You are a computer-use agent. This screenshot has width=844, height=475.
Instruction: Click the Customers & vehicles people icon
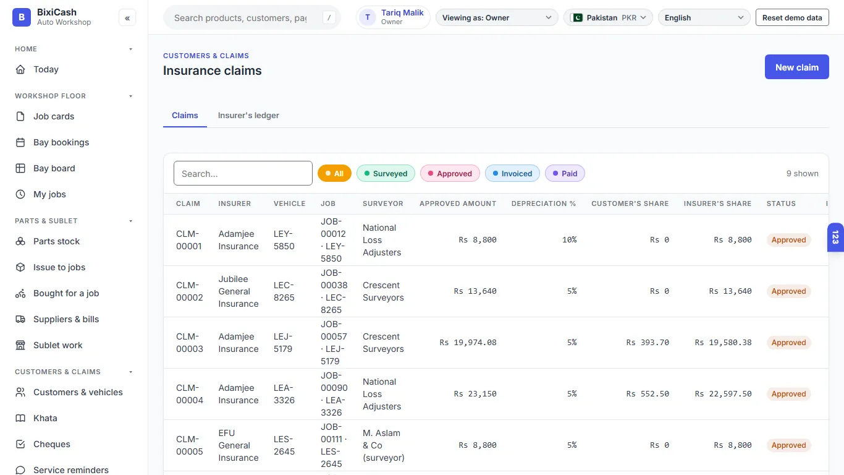(x=20, y=392)
